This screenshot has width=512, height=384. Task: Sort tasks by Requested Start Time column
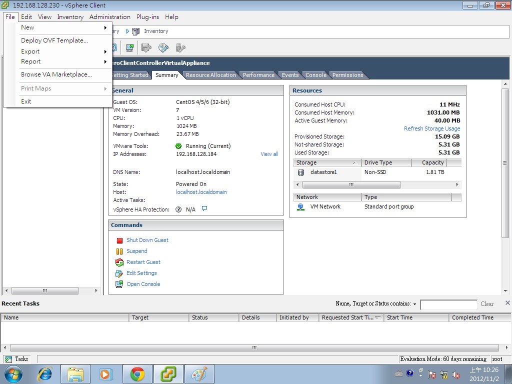(351, 317)
